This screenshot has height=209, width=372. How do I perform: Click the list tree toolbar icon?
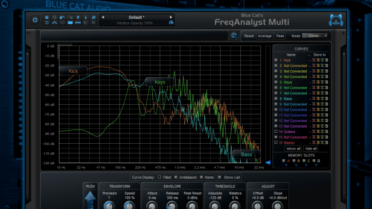[x=86, y=23]
